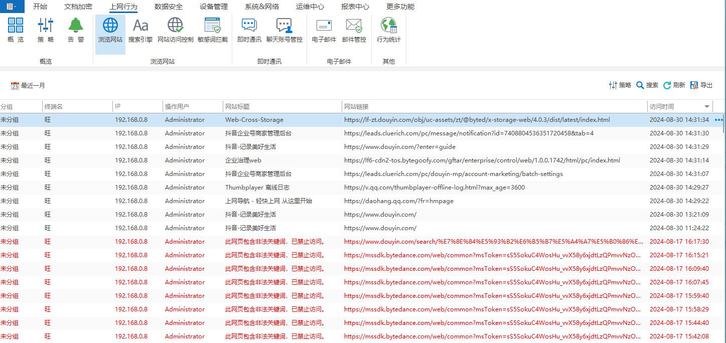
Task: Select the row accessed at 13:21:09
Action: (361, 215)
